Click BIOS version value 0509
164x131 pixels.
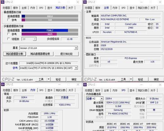tap(130, 46)
